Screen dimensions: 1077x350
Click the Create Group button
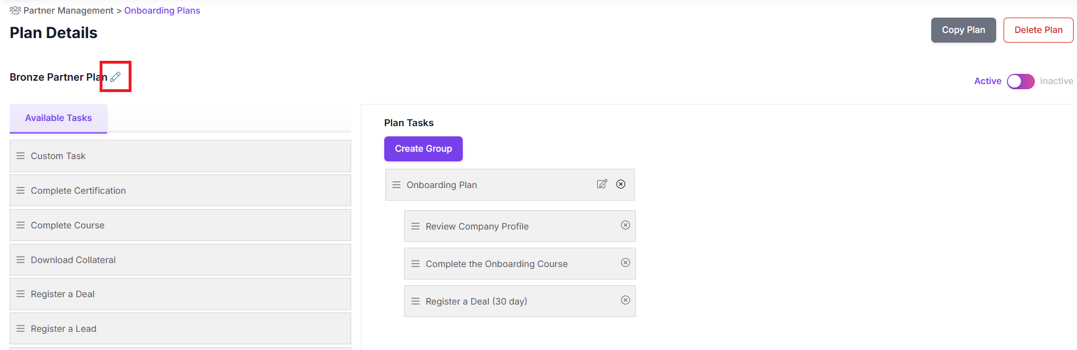(424, 149)
